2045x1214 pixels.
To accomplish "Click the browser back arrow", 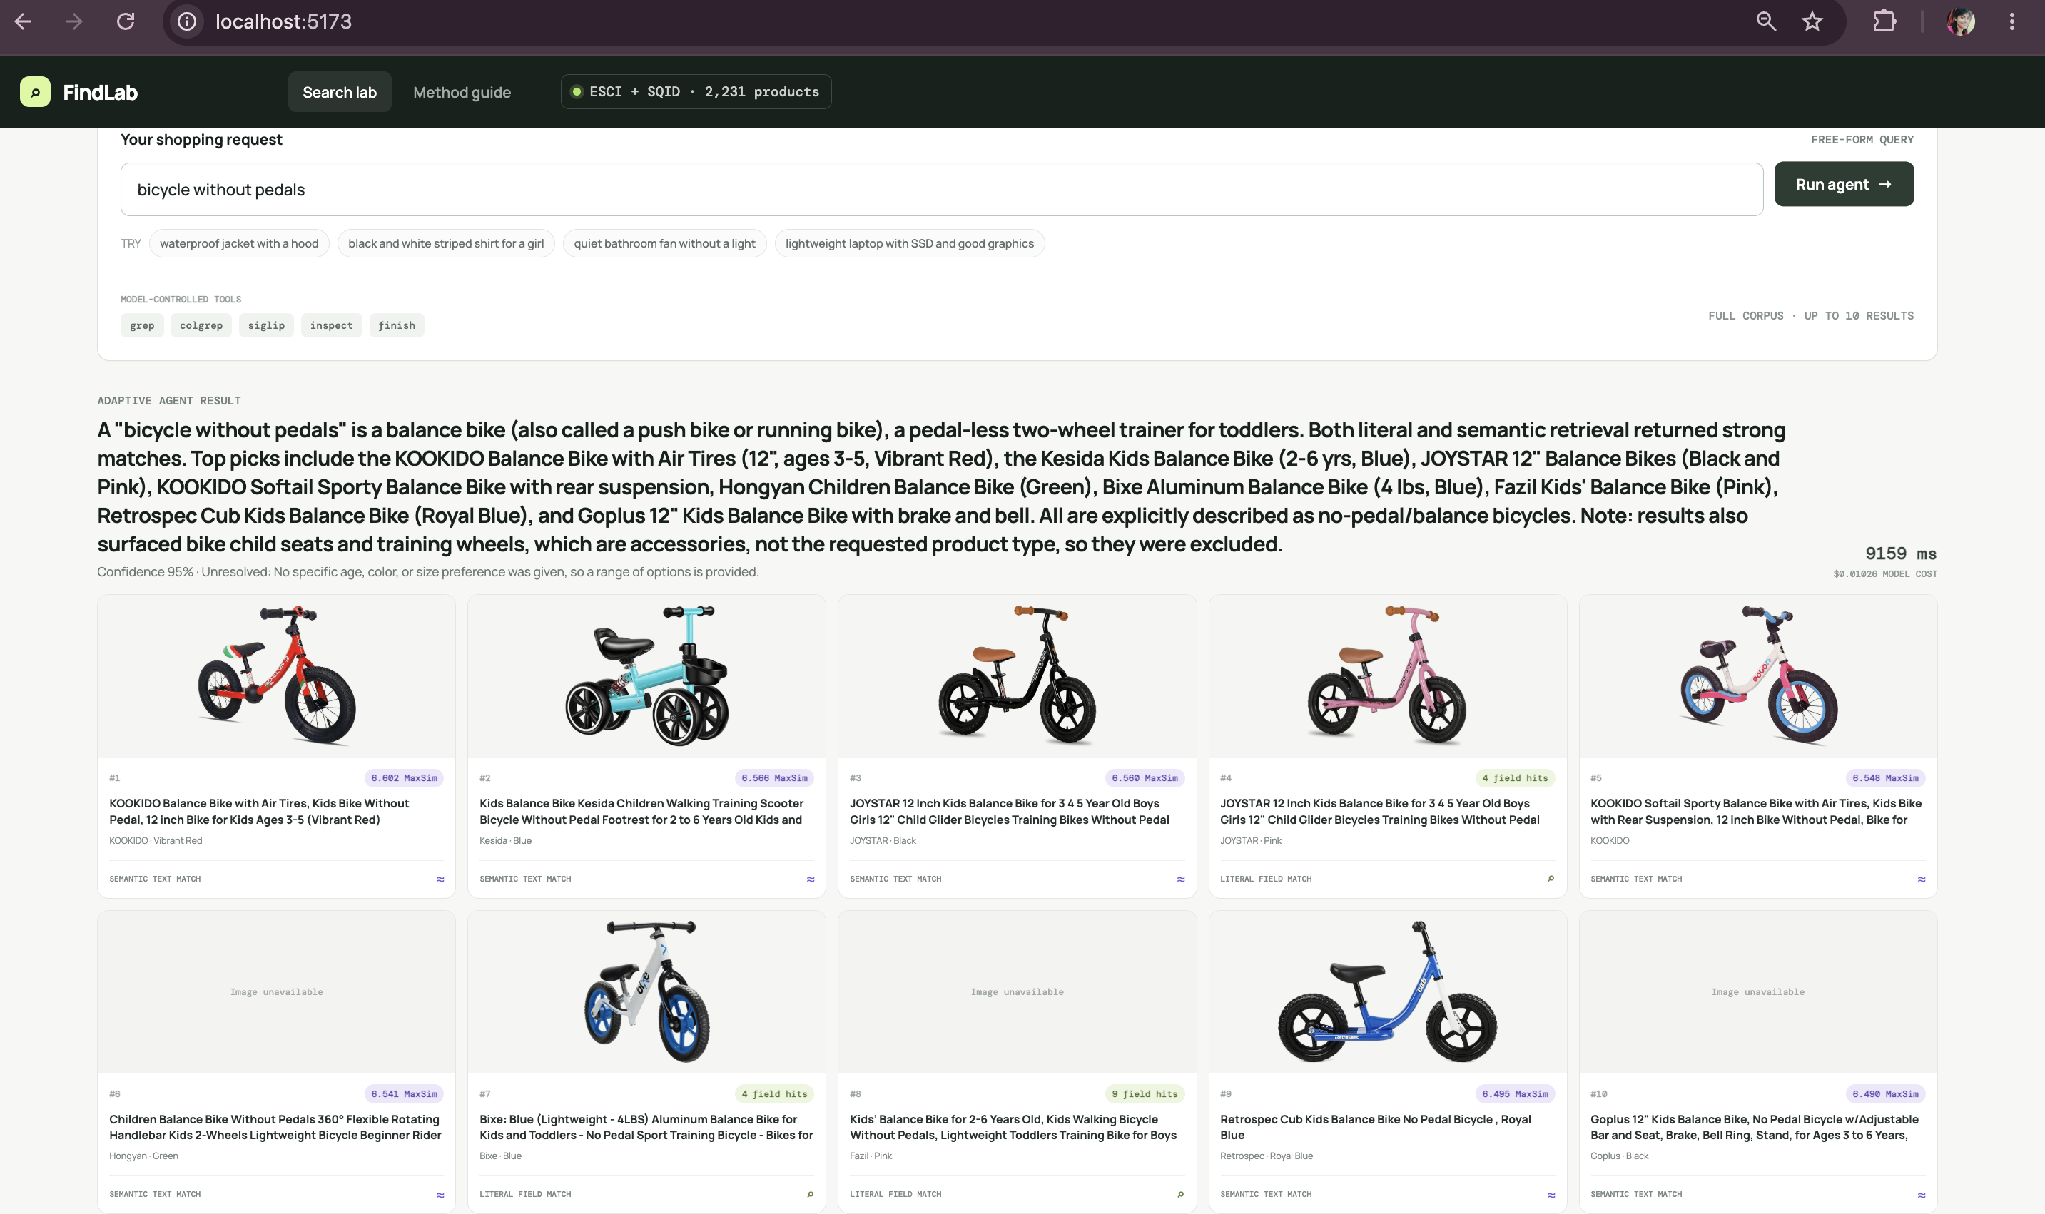I will point(23,22).
